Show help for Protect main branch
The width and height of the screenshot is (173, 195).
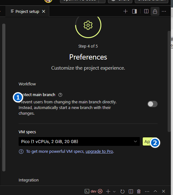60,95
